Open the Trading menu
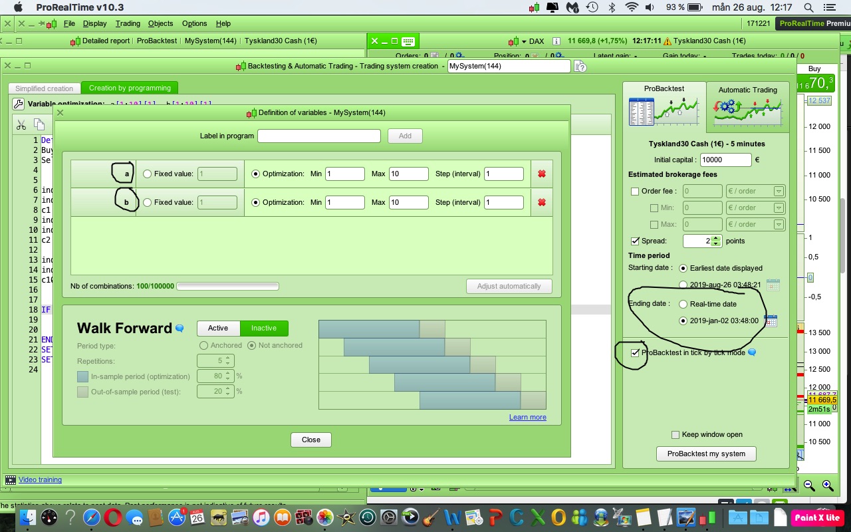 click(x=128, y=23)
